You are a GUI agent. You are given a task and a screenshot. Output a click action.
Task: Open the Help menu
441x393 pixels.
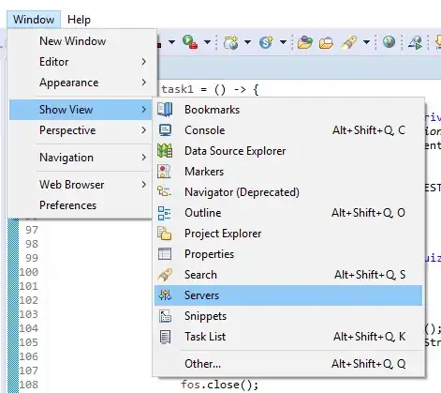(x=79, y=20)
